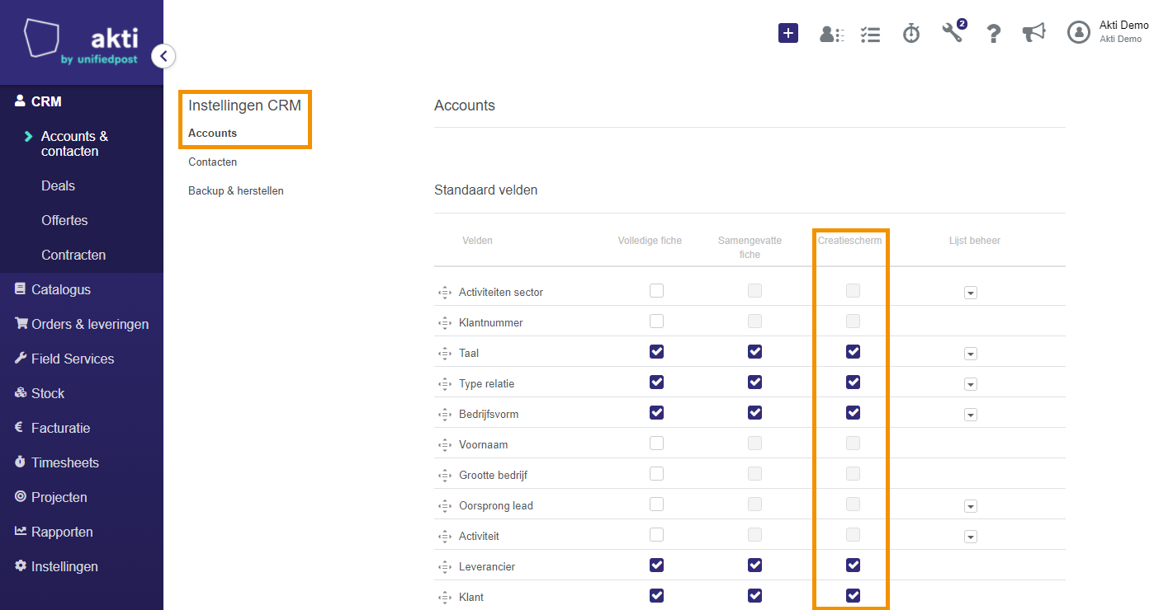Image resolution: width=1154 pixels, height=610 pixels.
Task: Grab the drag handle of Grootte bedrijf
Action: pos(444,476)
